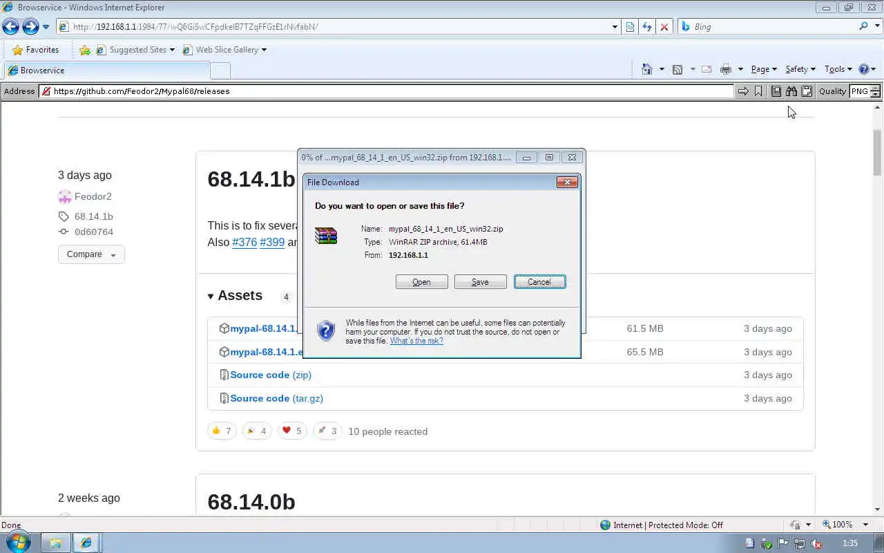
Task: Click the page vertical scrollbar thumb
Action: pyautogui.click(x=878, y=152)
